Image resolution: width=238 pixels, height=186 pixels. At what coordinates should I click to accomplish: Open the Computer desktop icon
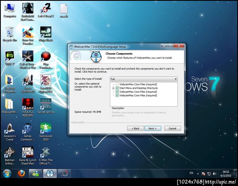(10, 11)
